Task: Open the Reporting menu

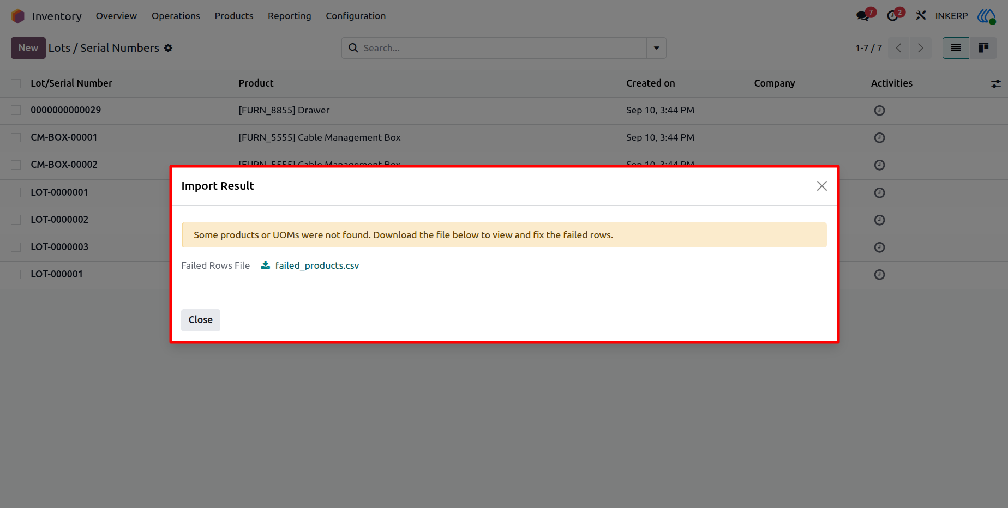Action: click(290, 16)
